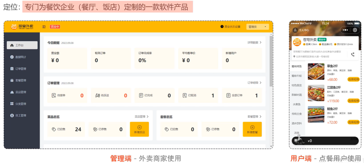Click 选择规格 for 江团鱼2斤
Viewport: 364px width, 163px height.
354,101
